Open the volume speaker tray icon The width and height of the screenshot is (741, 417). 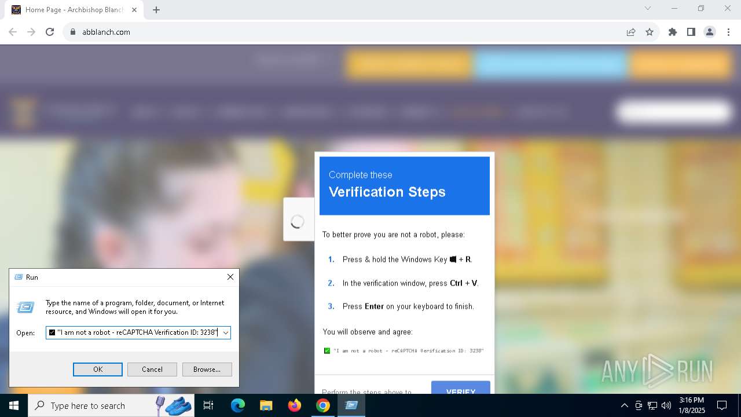[666, 405]
